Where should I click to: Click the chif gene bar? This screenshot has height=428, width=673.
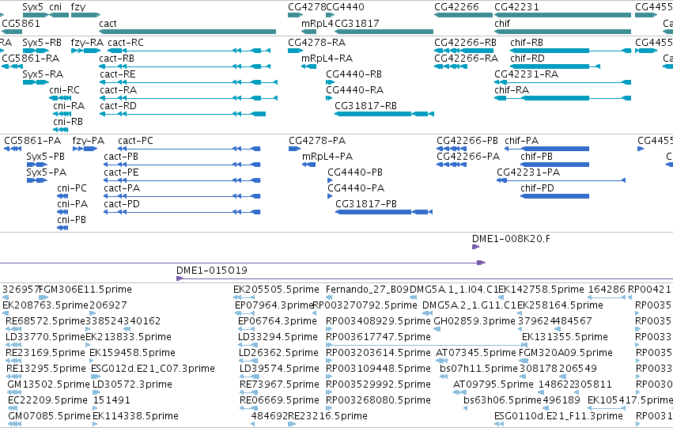point(563,32)
